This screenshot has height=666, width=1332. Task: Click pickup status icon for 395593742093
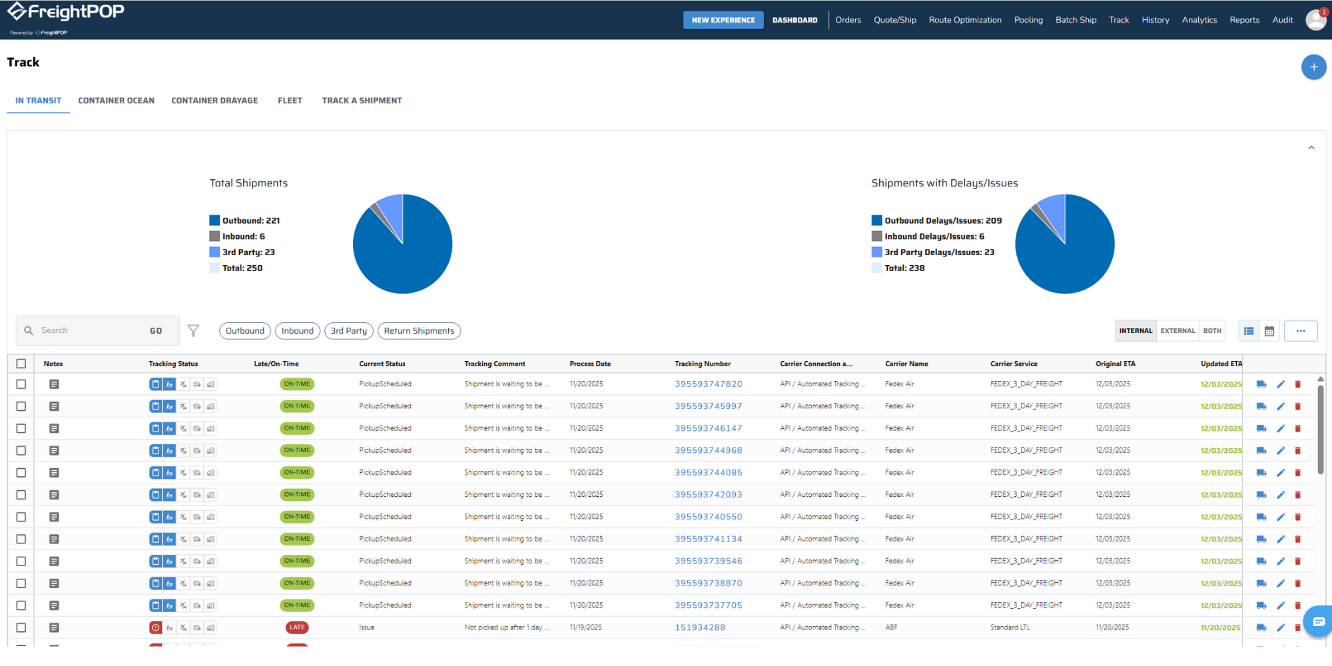pos(169,495)
